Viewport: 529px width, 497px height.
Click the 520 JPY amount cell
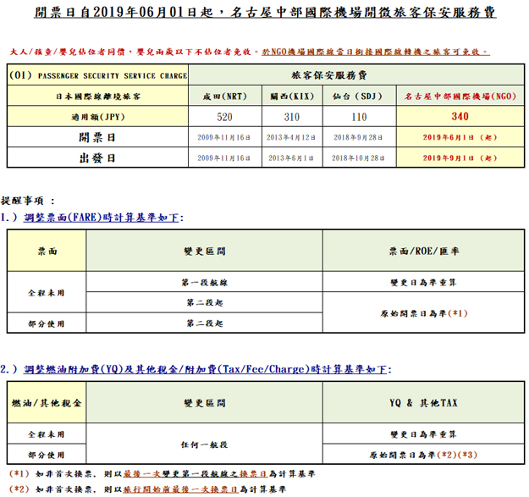point(223,117)
